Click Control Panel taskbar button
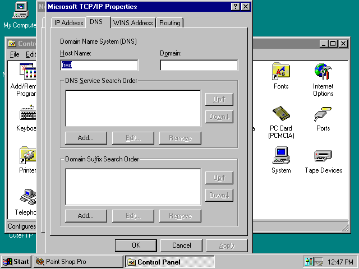 tap(169, 262)
